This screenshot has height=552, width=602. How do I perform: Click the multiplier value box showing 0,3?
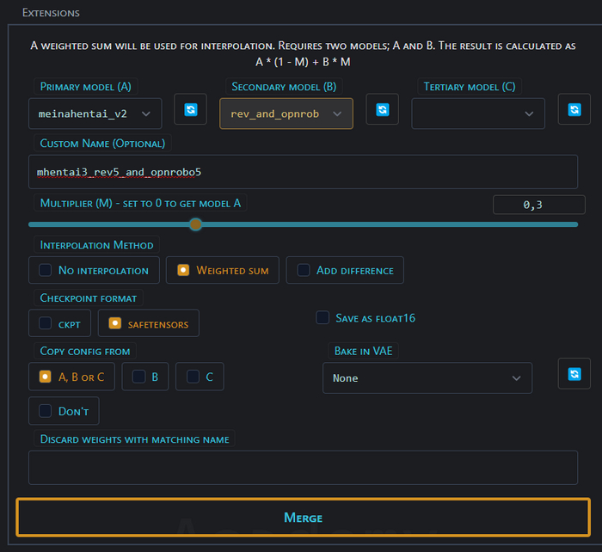(538, 205)
